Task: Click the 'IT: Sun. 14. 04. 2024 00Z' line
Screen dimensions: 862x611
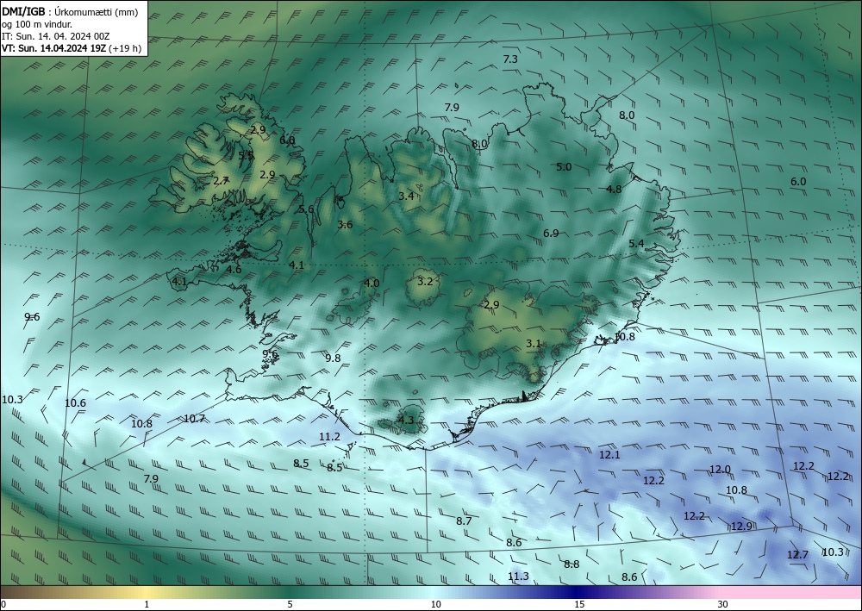Action: 55,36
